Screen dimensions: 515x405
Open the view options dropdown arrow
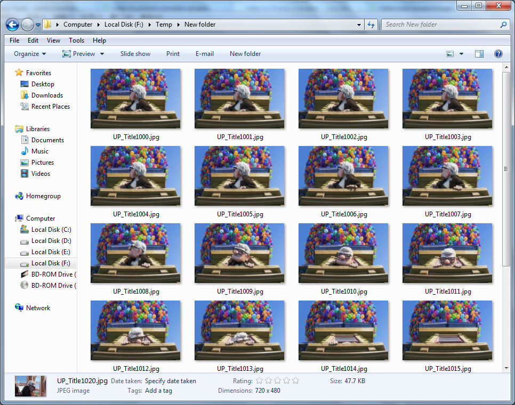click(461, 54)
